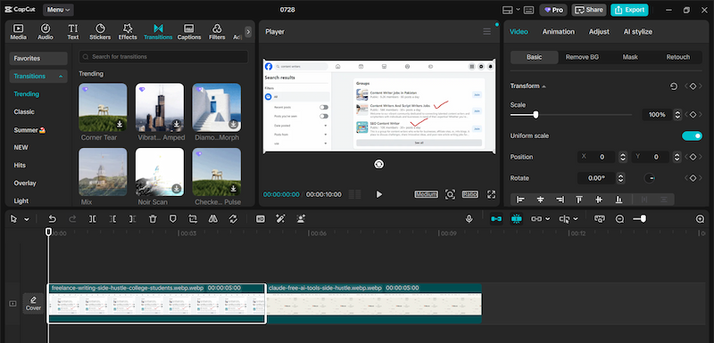Click the microphone record voiceover icon

pyautogui.click(x=469, y=219)
